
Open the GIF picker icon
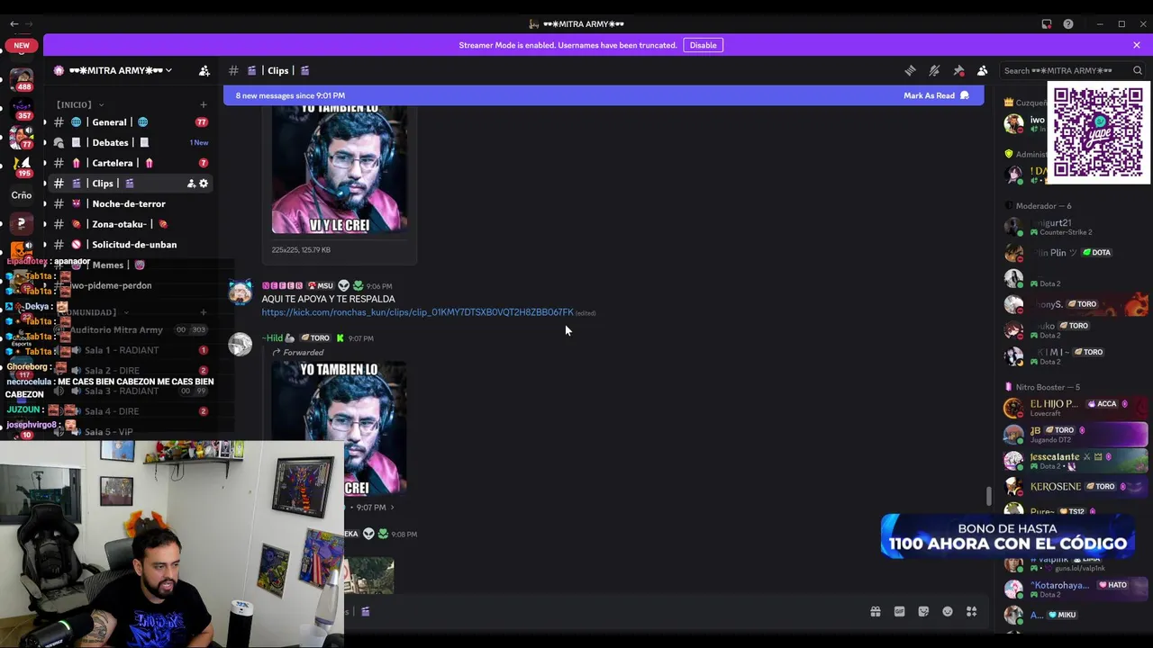click(899, 612)
